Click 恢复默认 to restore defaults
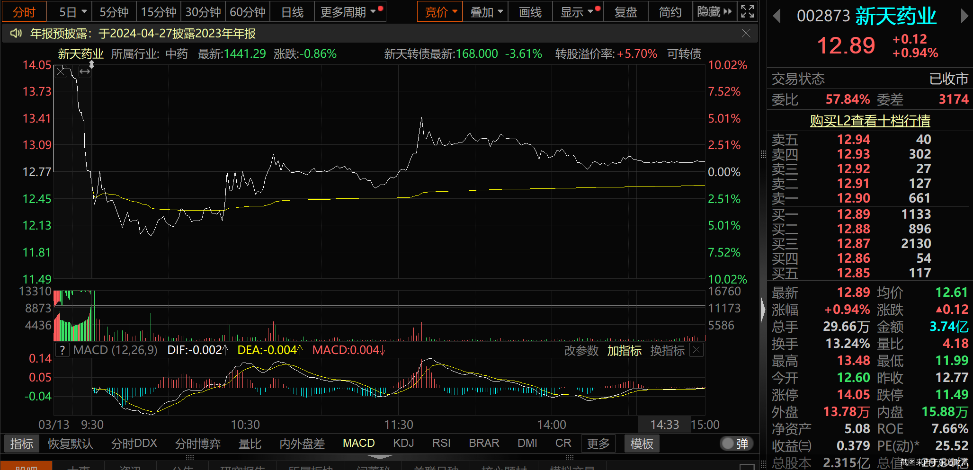Image resolution: width=973 pixels, height=470 pixels. 71,443
